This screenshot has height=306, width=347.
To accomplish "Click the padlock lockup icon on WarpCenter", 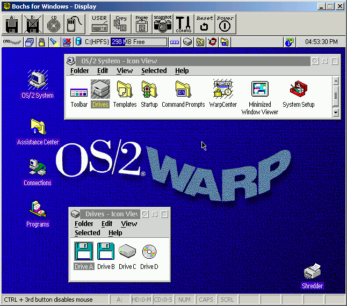I will coord(41,42).
